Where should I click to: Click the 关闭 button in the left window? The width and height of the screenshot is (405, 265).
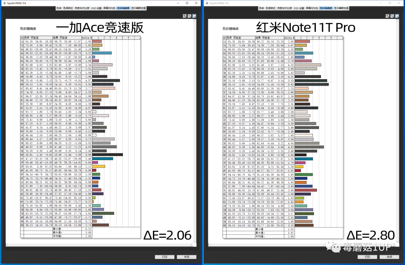click(x=186, y=257)
